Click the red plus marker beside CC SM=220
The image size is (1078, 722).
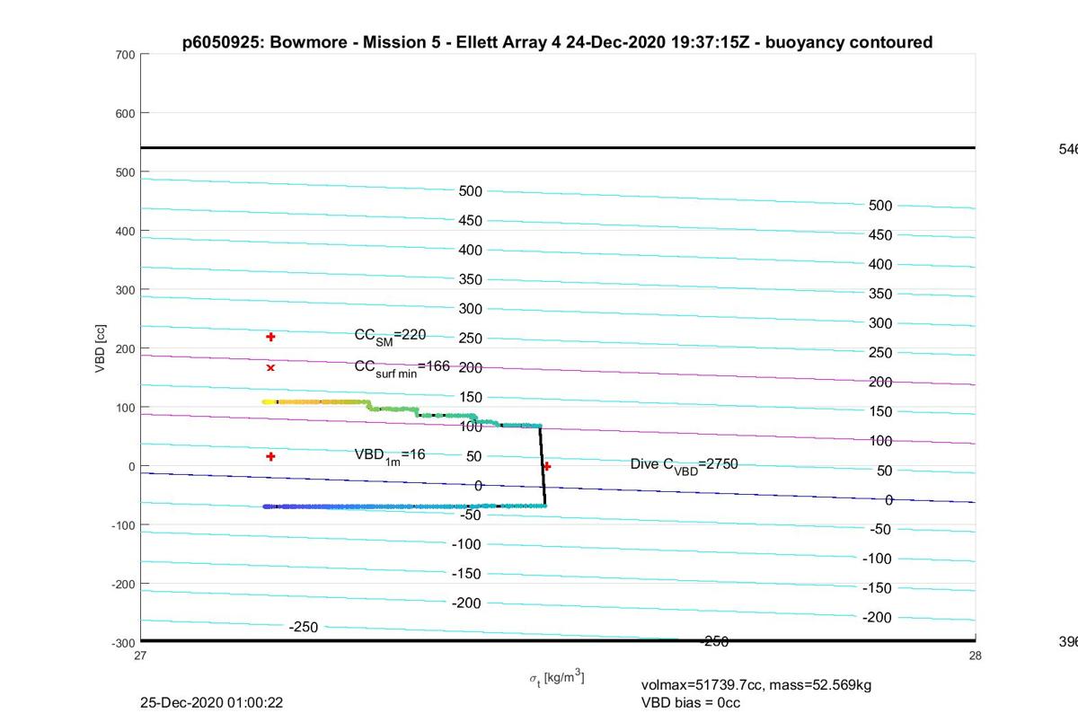(270, 337)
